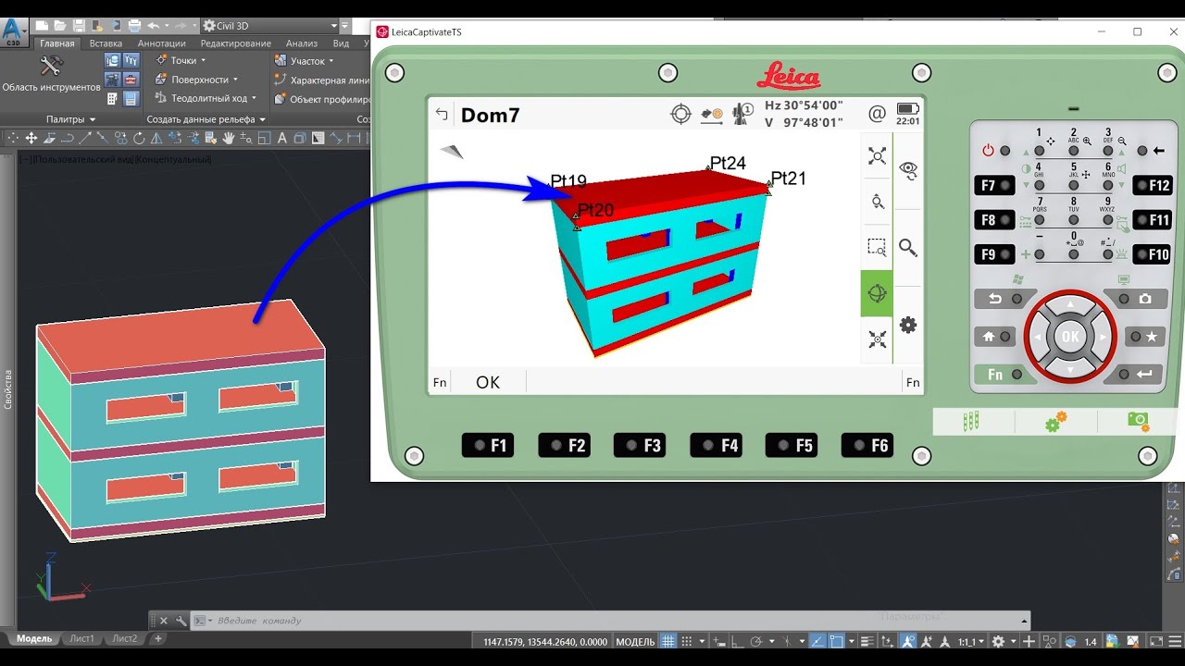Click the zoom extents icon in Leica 3D viewer
Screen dimensions: 1185x666
pos(877,155)
